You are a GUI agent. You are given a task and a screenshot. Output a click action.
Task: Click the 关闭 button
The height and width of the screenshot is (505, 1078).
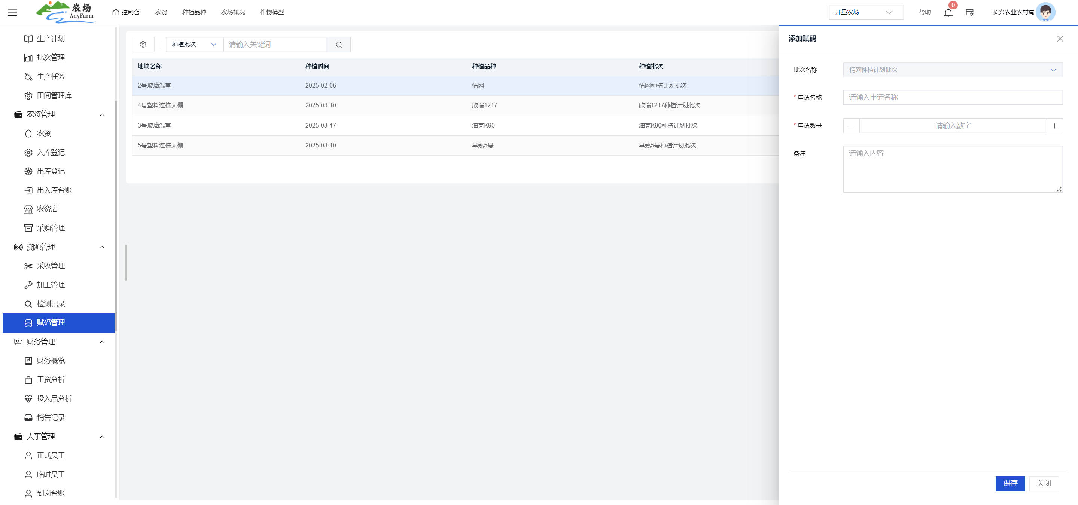pyautogui.click(x=1044, y=483)
